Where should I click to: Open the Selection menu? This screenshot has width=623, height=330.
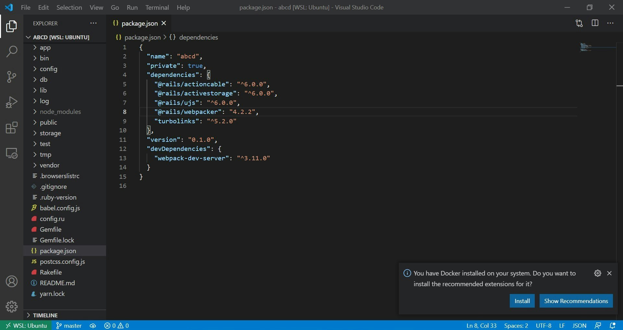pyautogui.click(x=69, y=7)
